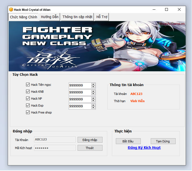Select the Chức Năng Chính tab

click(x=24, y=17)
